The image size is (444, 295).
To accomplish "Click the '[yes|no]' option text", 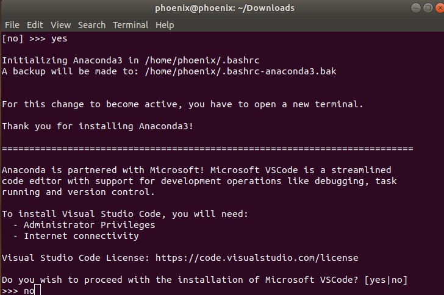I will (x=386, y=280).
